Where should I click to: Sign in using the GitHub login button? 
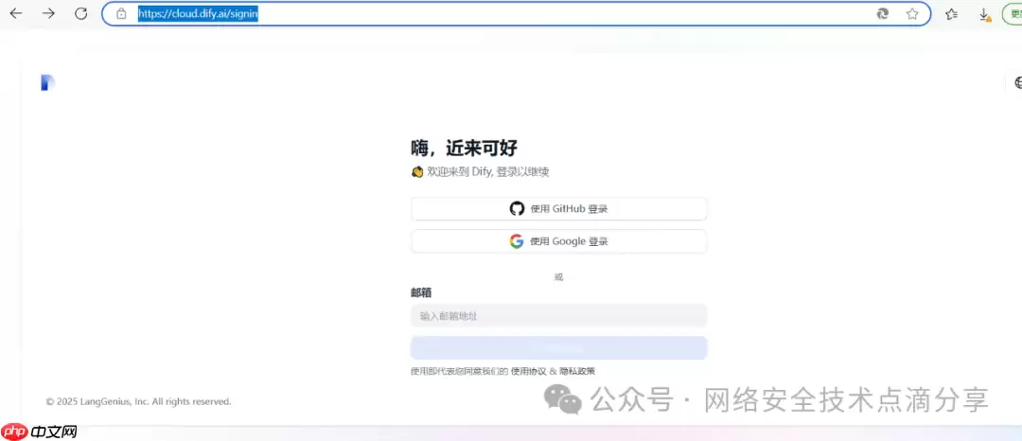click(558, 209)
